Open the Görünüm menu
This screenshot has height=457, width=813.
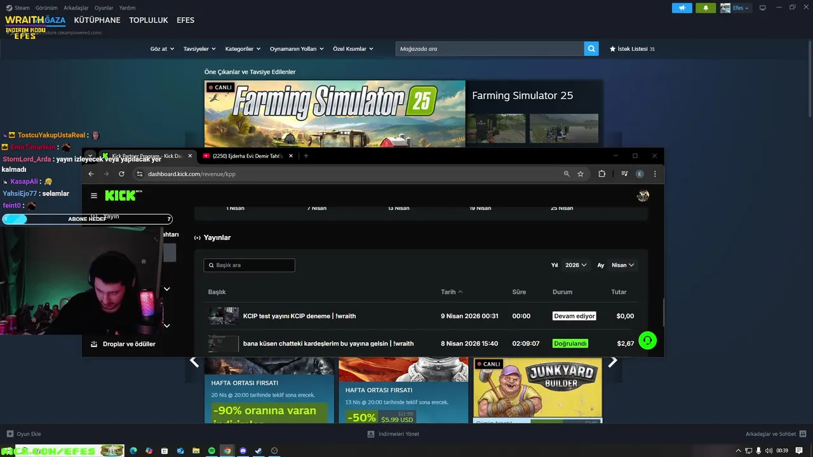46,8
